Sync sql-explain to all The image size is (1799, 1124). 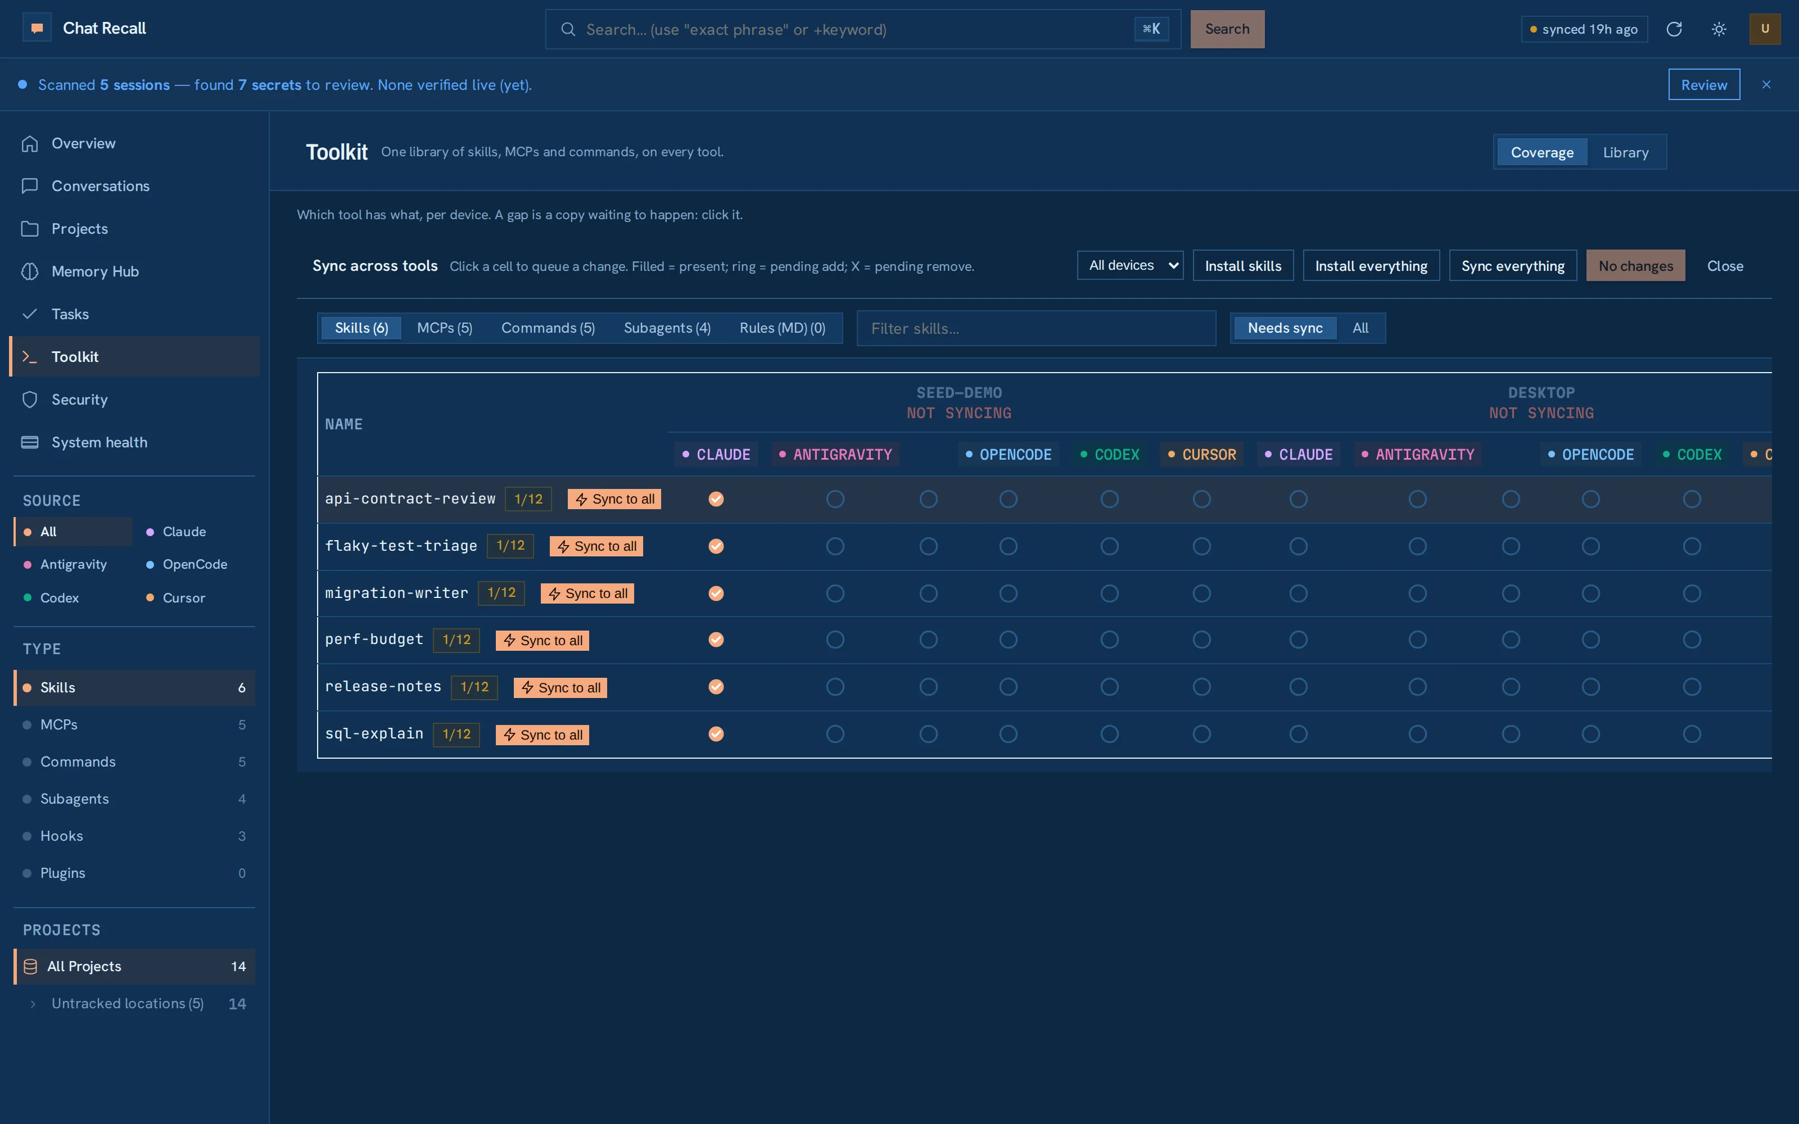[542, 735]
